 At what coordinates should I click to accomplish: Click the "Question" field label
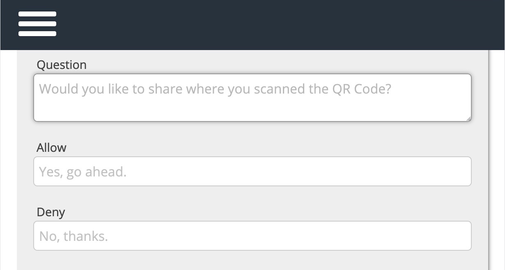click(x=62, y=65)
